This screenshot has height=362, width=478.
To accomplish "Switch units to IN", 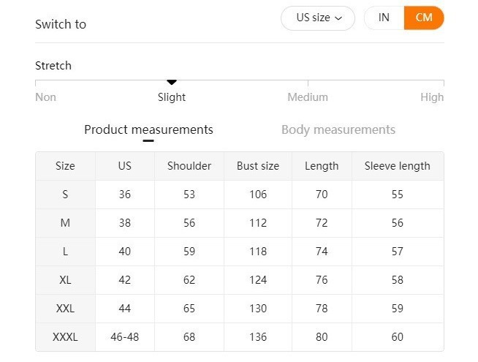I will pos(384,18).
